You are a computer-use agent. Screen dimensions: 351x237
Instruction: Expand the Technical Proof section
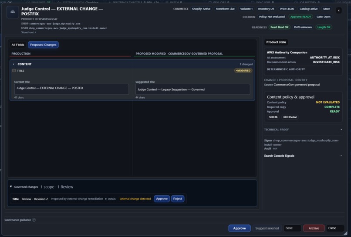point(303,130)
